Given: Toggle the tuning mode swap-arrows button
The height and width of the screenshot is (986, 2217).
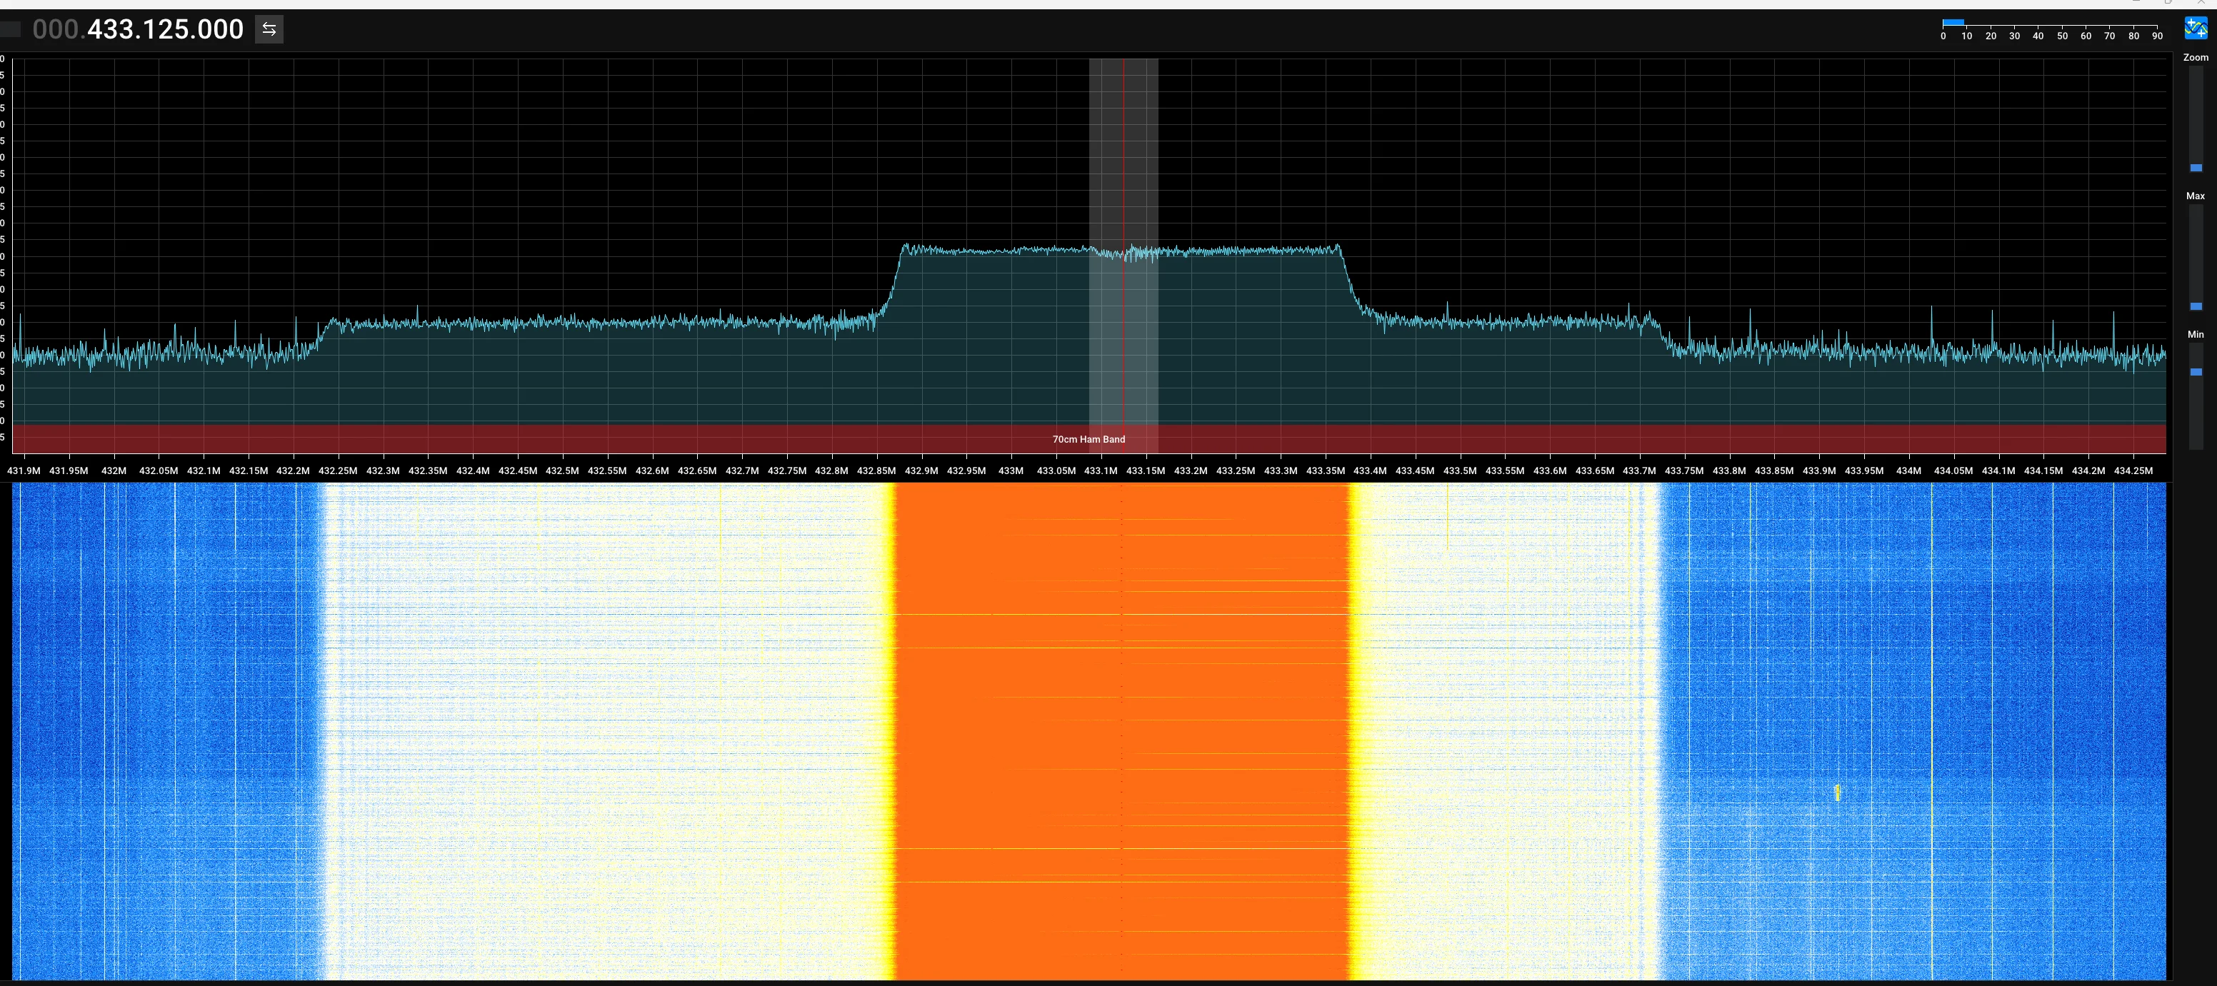Looking at the screenshot, I should tap(269, 29).
